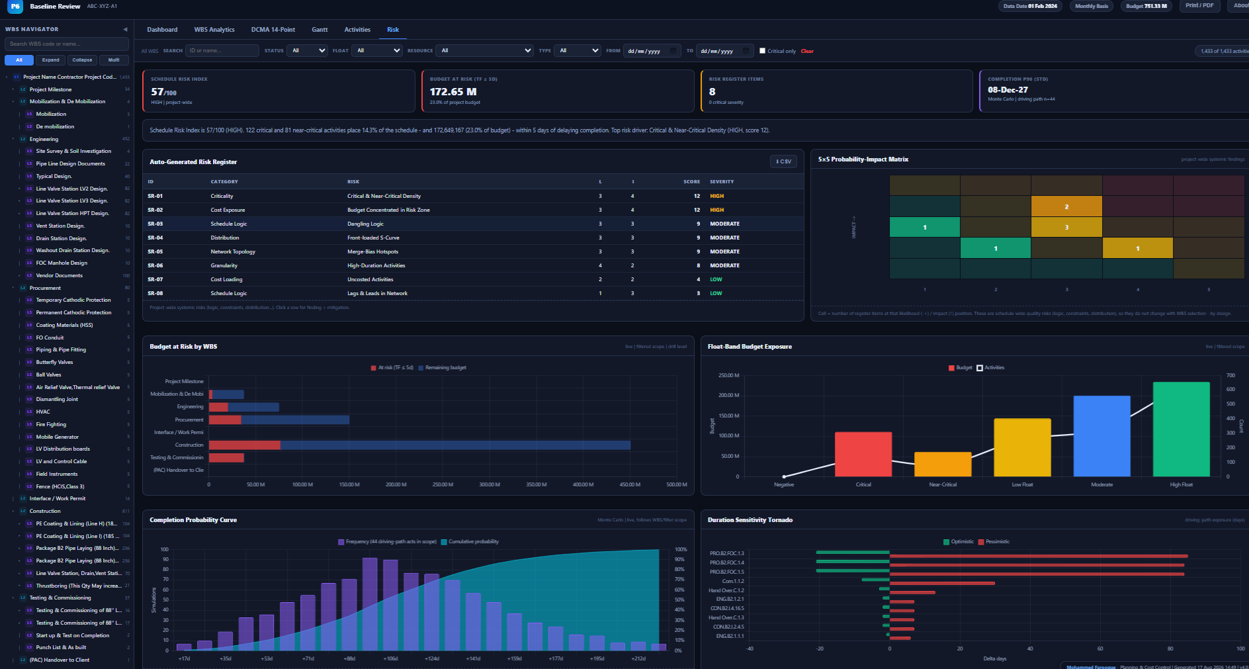
Task: Click the L3 badge beside Pipe Line Design Documents
Action: (30, 163)
